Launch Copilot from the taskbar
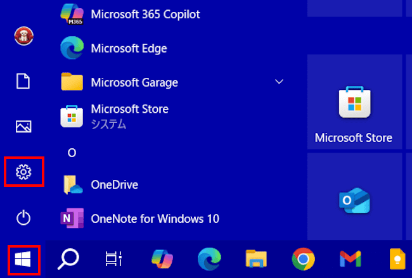 click(162, 259)
